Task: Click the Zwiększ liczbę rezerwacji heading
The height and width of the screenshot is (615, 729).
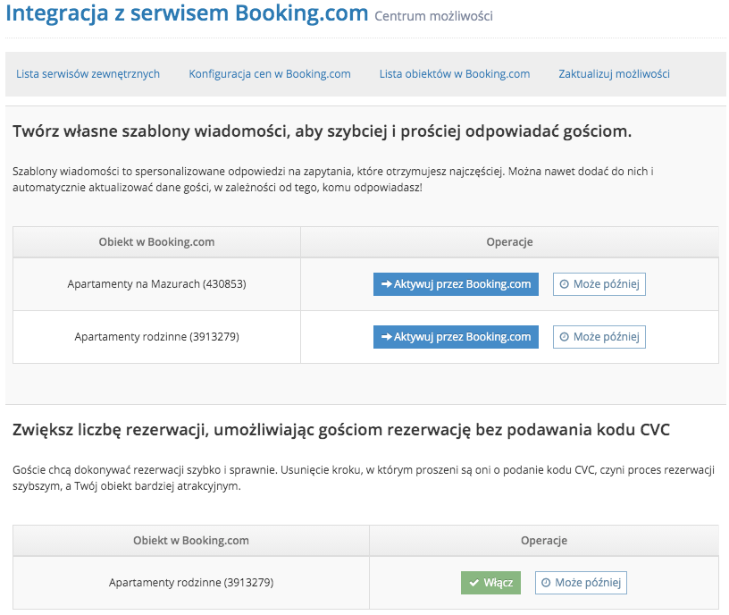Action: 340,430
